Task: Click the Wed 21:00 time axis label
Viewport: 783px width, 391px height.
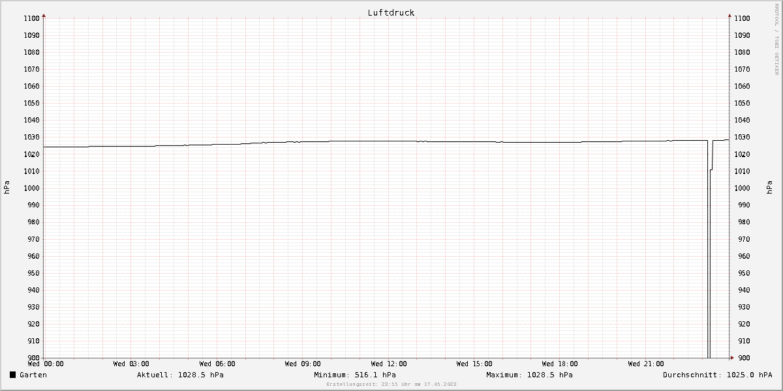Action: pos(646,364)
